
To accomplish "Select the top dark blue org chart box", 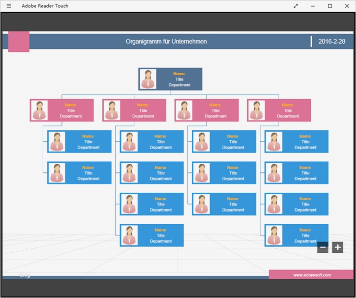I will 170,79.
